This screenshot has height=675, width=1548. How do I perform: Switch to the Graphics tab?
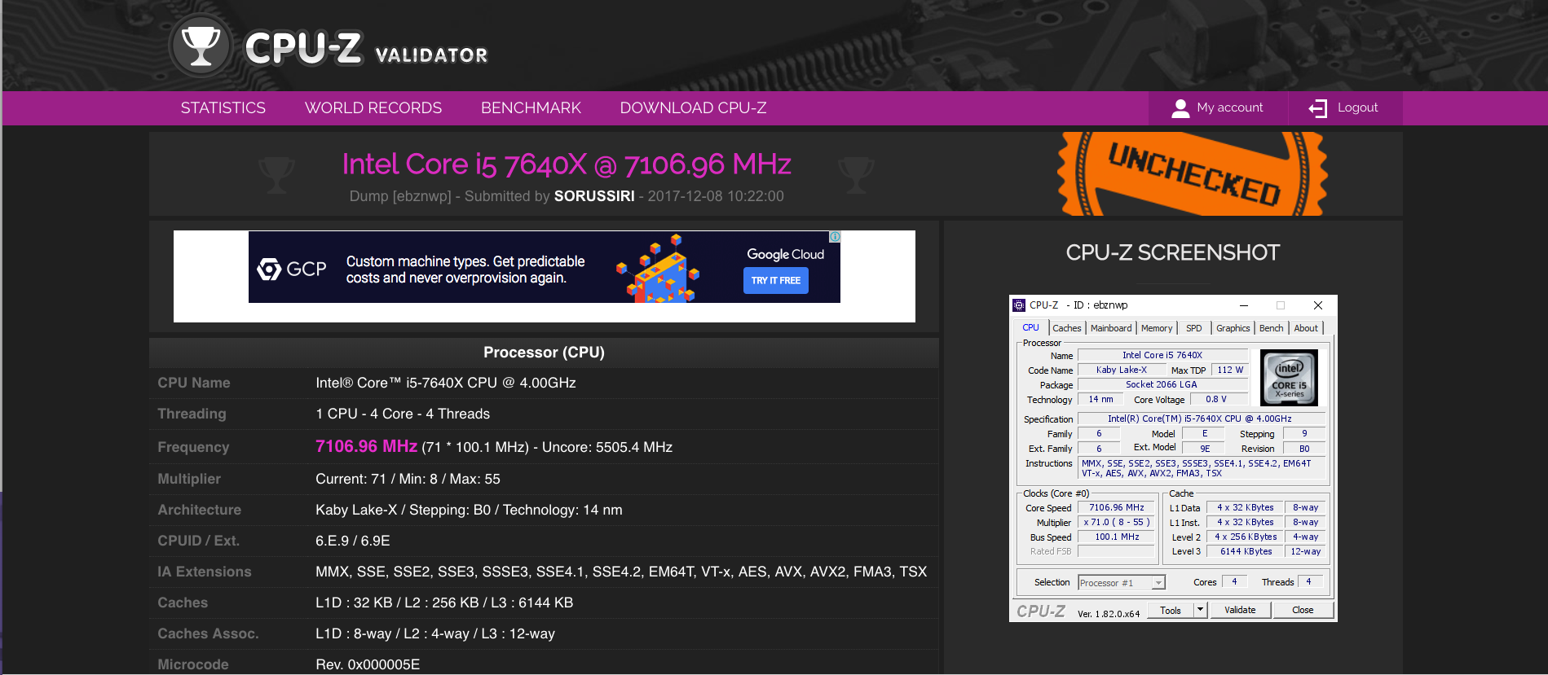pyautogui.click(x=1233, y=328)
